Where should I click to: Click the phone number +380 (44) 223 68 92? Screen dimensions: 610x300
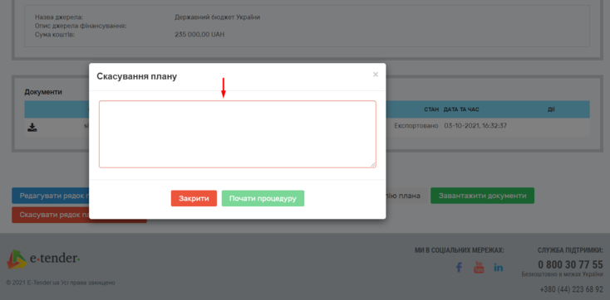click(572, 289)
